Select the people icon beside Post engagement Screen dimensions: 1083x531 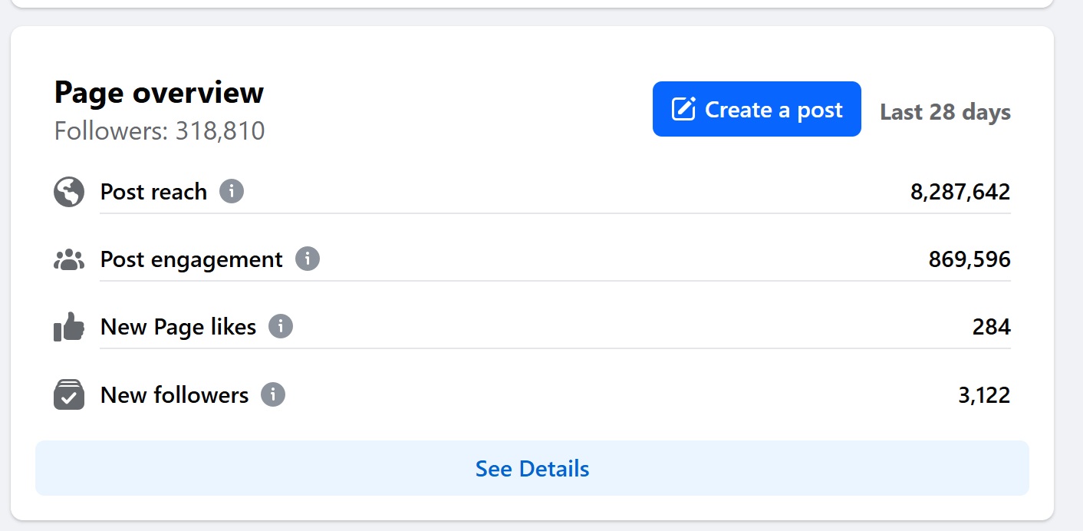68,259
